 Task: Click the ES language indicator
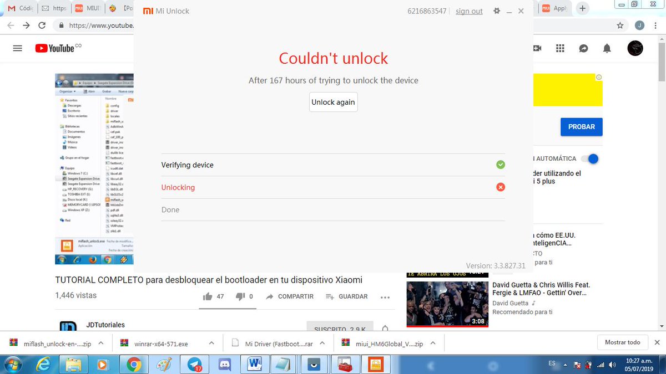click(x=552, y=363)
